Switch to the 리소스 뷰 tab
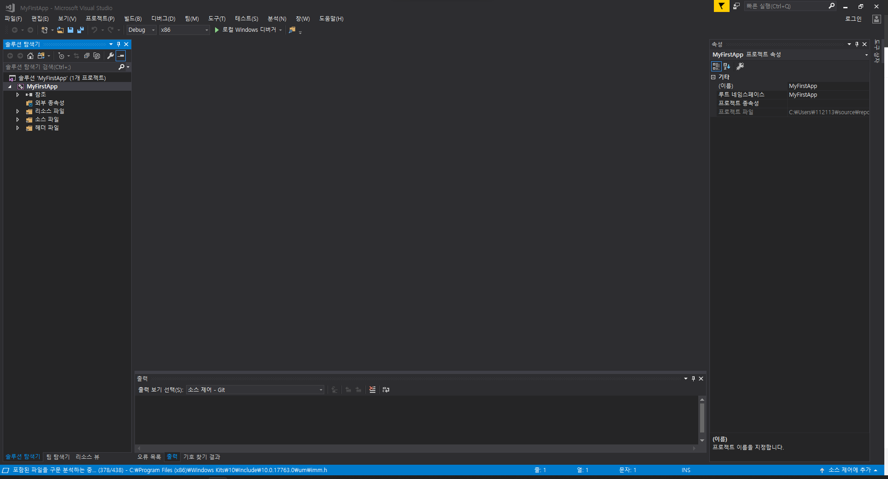Image resolution: width=888 pixels, height=479 pixels. tap(88, 457)
